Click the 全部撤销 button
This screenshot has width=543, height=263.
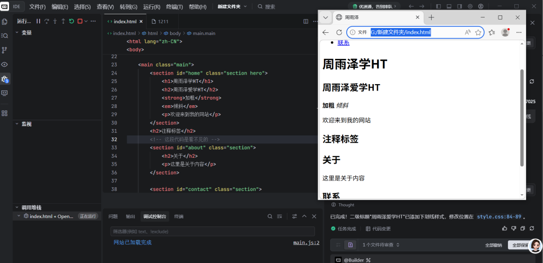494,245
